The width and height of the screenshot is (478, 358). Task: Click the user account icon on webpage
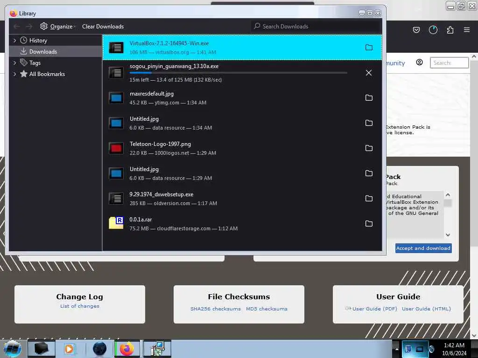click(x=420, y=62)
